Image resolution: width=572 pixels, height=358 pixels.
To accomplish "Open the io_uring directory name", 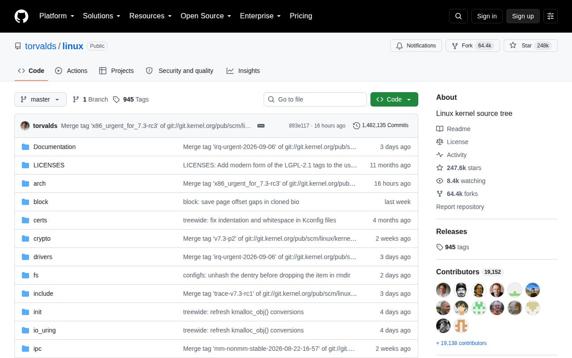I will tap(45, 330).
